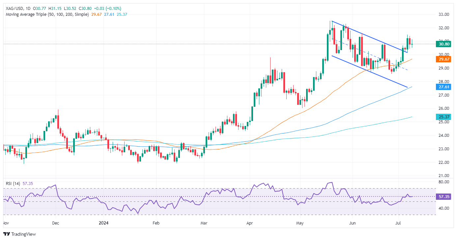457x240 pixels.
Task: Click the orange 29.67 price axis tag
Action: tap(445, 59)
